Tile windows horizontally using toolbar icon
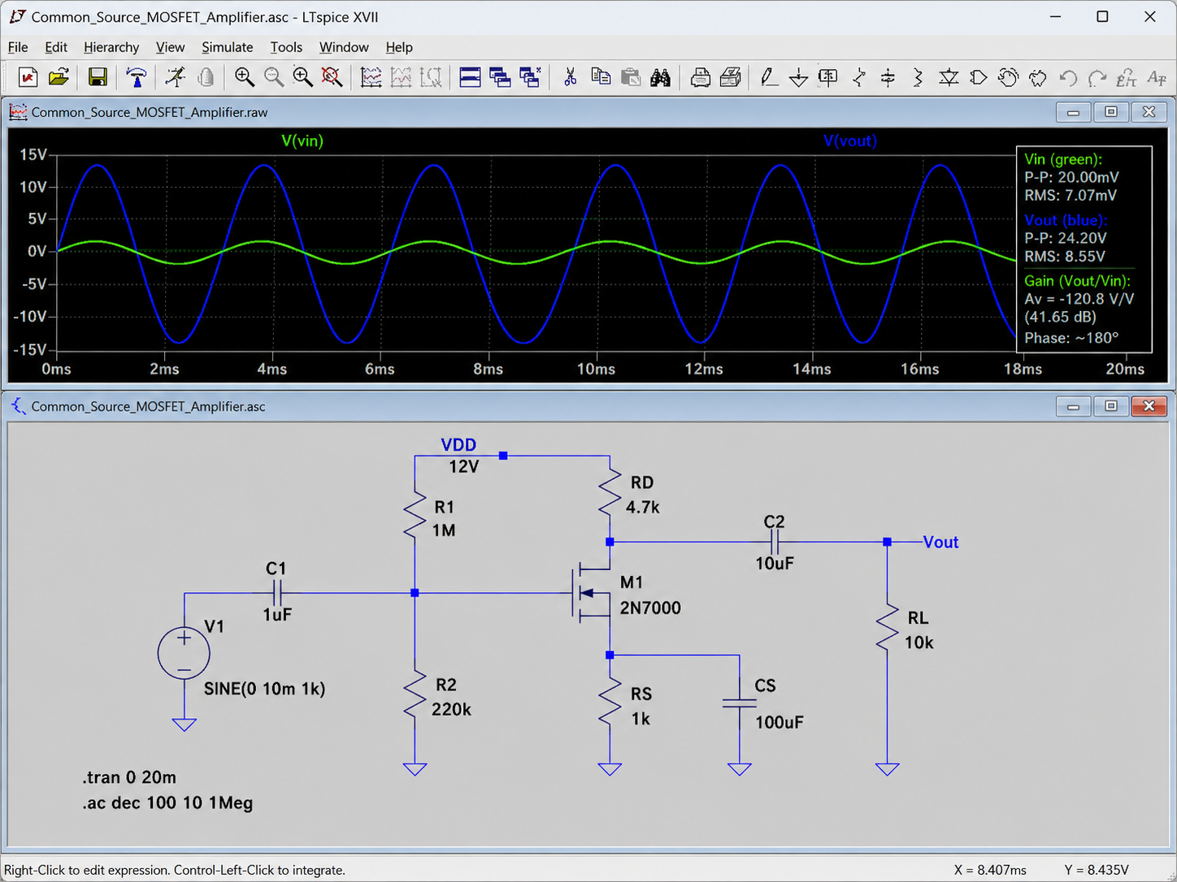This screenshot has width=1177, height=882. pos(470,77)
